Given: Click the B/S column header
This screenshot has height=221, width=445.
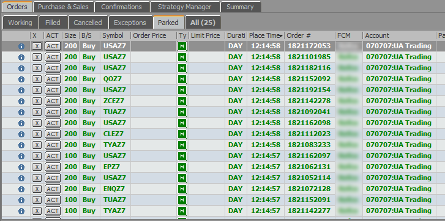Looking at the screenshot, I should click(x=89, y=35).
